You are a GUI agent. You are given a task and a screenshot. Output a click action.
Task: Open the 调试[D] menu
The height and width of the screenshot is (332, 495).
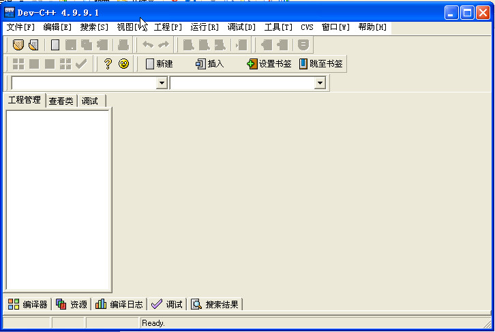241,27
